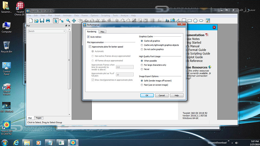
Task: Select Fast use on-screen image option
Action: coord(142,85)
